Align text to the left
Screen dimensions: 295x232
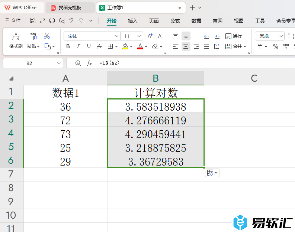pyautogui.click(x=175, y=46)
